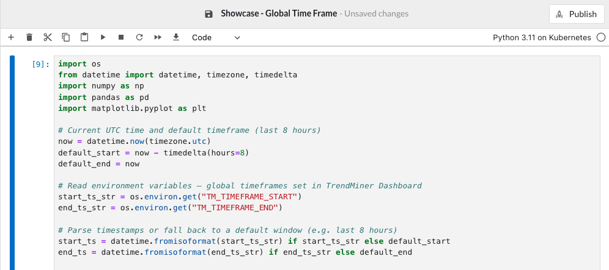Click the floppy disk save icon
609x270 pixels.
(209, 14)
